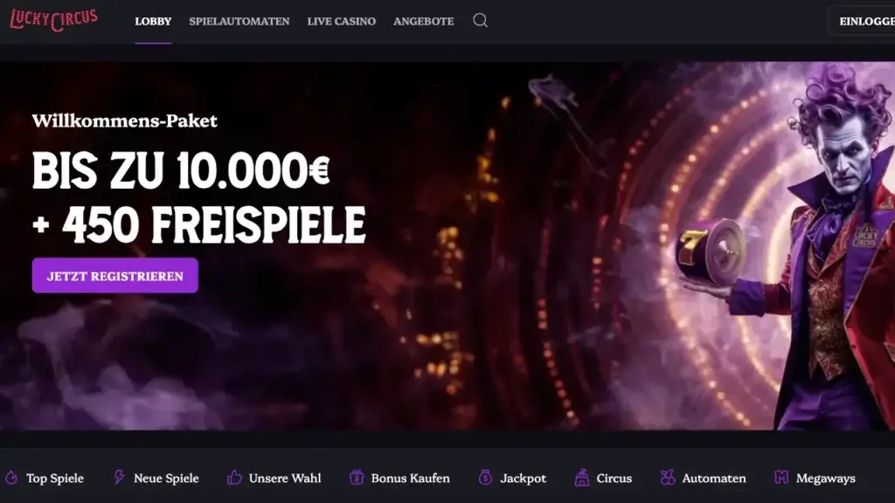This screenshot has width=895, height=503.
Task: Open the Megaways M icon
Action: [781, 478]
